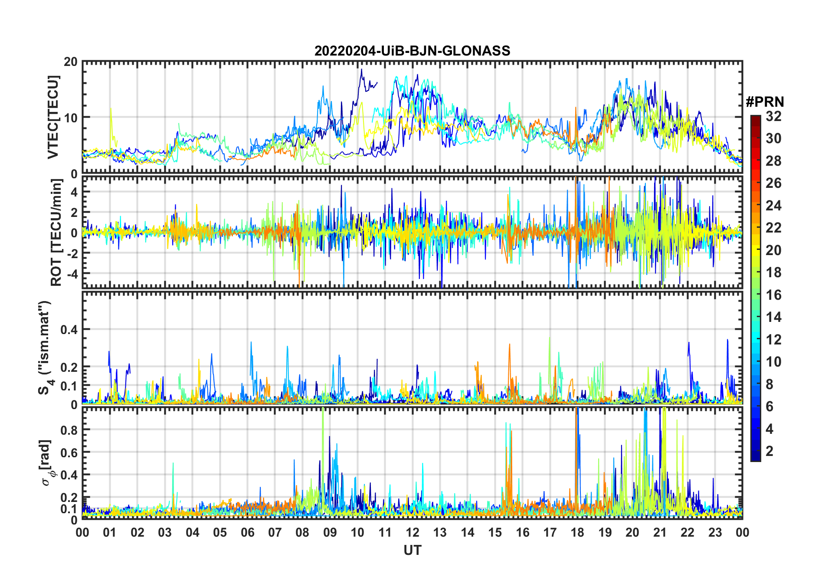Viewport: 825px width, 577px height.
Task: Click UT axis tick label 07
Action: (275, 532)
